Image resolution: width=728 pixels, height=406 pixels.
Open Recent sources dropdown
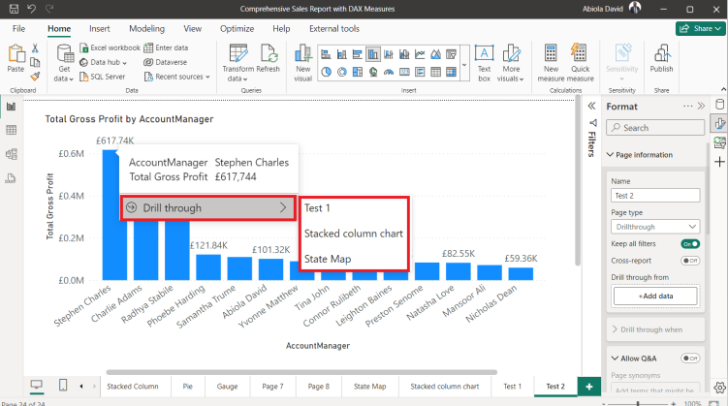point(176,77)
